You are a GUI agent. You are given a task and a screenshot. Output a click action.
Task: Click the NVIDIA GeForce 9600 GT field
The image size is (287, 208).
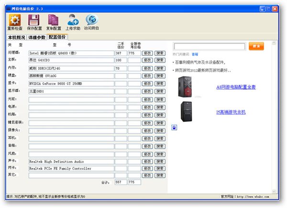(x=71, y=84)
